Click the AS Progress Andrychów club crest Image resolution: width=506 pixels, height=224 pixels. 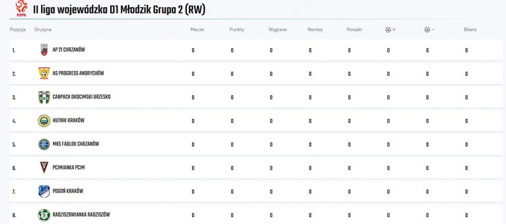tap(44, 74)
